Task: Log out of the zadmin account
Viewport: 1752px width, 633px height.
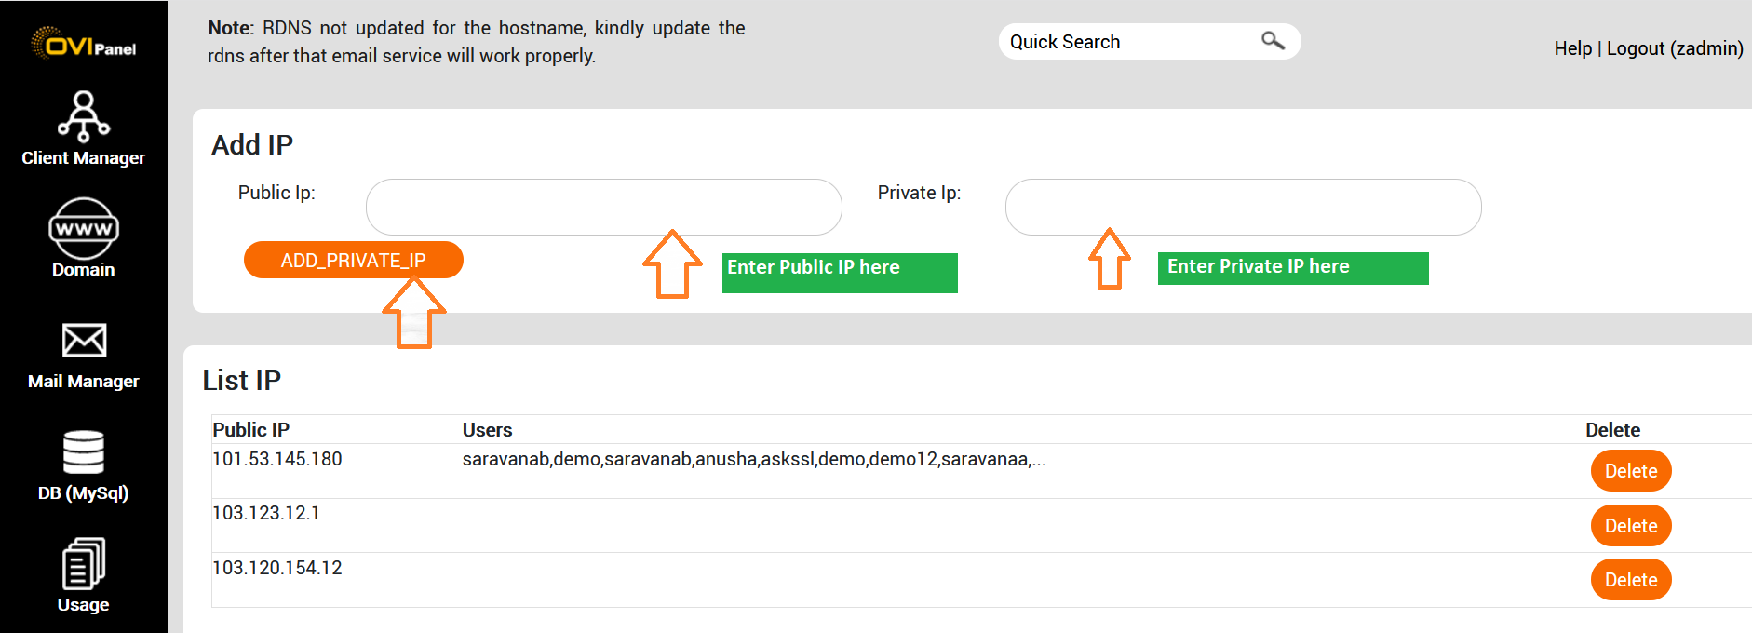Action: [x=1675, y=48]
